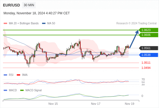Click the 1.0561 current price tag
Viewport: 159px width, 108px height.
coord(148,48)
